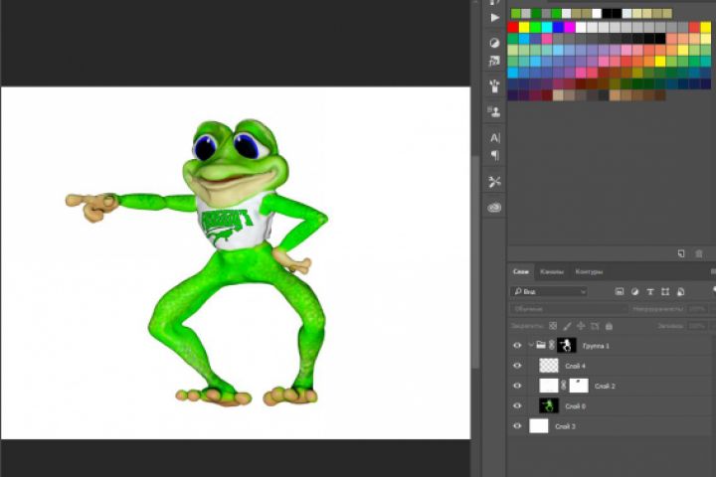Hide layer Слой 2 with eye icon
716x477 pixels.
coord(517,386)
